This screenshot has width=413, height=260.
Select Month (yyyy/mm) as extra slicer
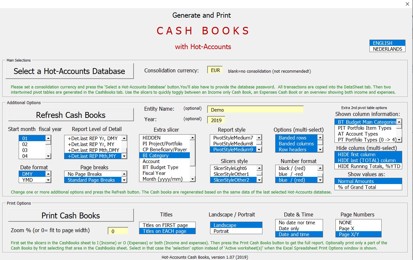click(165, 179)
